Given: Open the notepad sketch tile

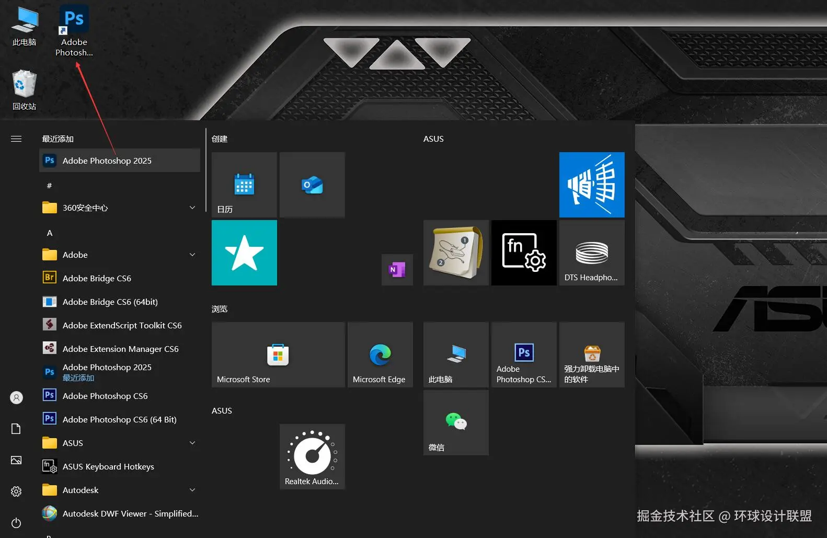Looking at the screenshot, I should (x=456, y=253).
